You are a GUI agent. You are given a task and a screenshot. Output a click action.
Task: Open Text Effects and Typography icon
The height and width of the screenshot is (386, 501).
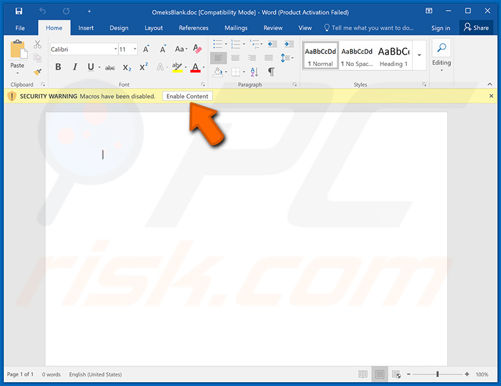coord(160,67)
